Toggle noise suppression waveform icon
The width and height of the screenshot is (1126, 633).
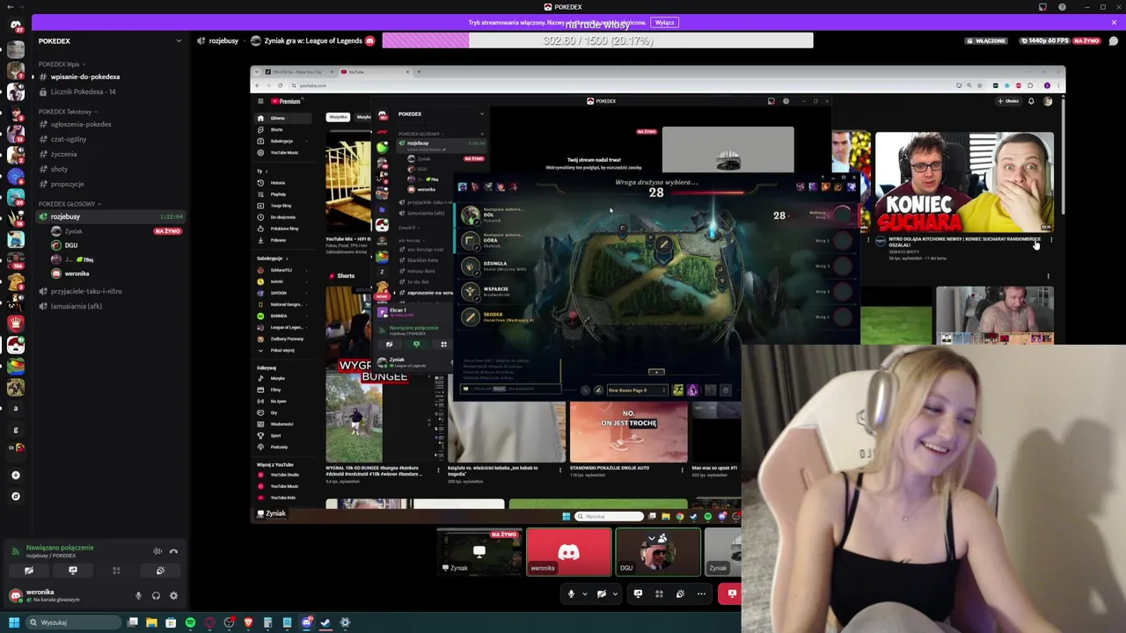click(157, 551)
